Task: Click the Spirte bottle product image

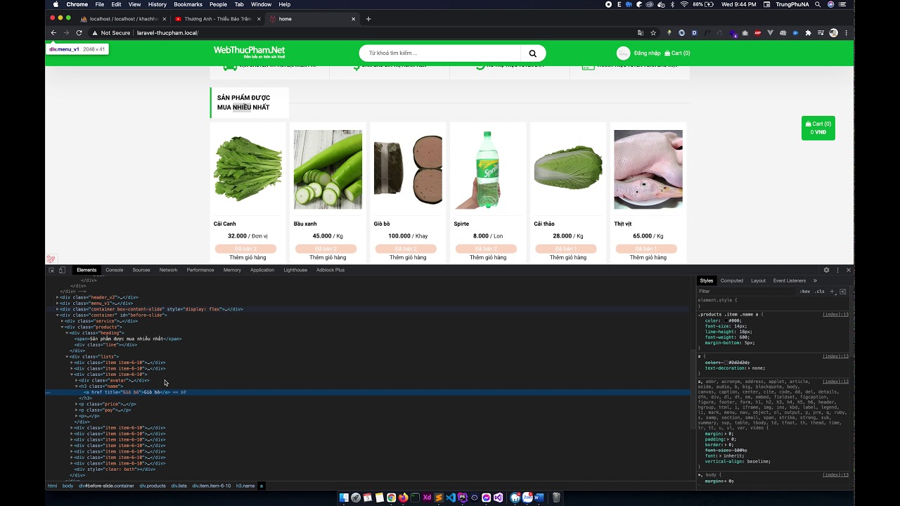Action: pos(488,169)
